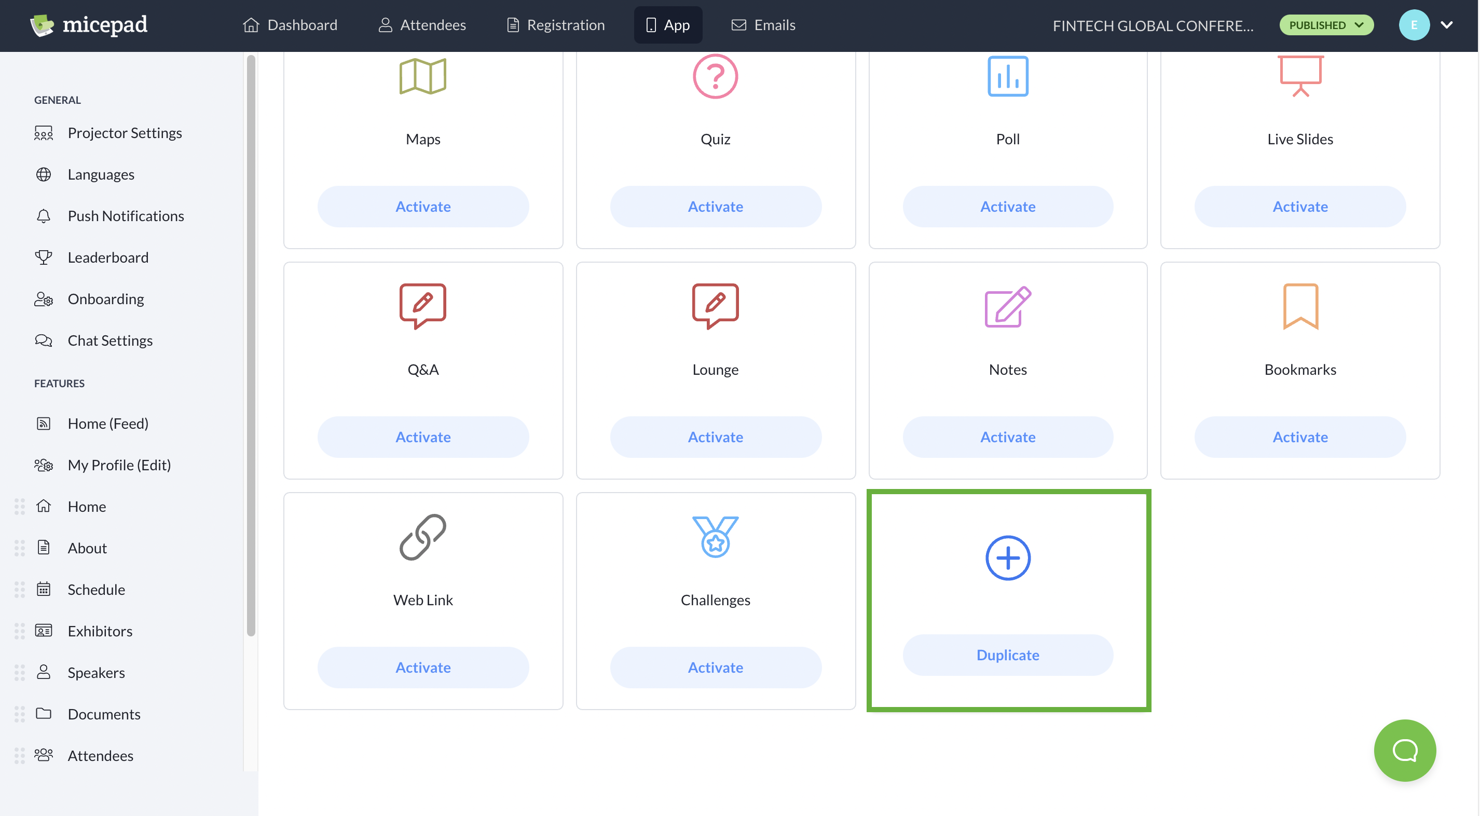Click the user avatar E
The height and width of the screenshot is (816, 1480).
[x=1414, y=25]
